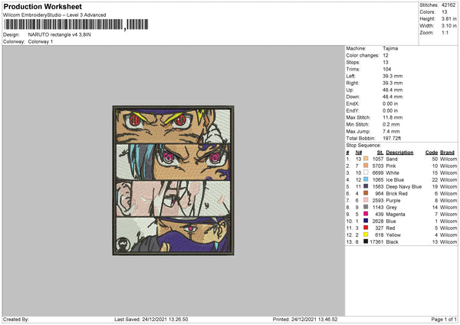Click the Pink color swatch
Screen dimensions: 460x325
click(x=366, y=166)
